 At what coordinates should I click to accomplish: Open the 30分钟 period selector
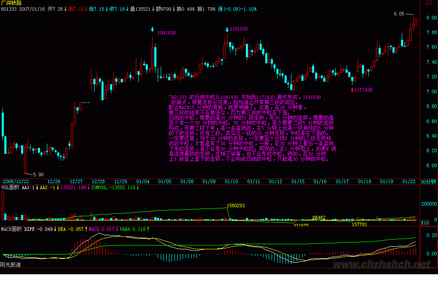pyautogui.click(x=428, y=181)
